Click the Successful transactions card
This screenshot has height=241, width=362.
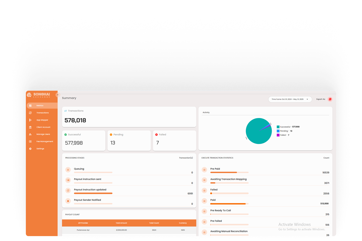[84, 141]
